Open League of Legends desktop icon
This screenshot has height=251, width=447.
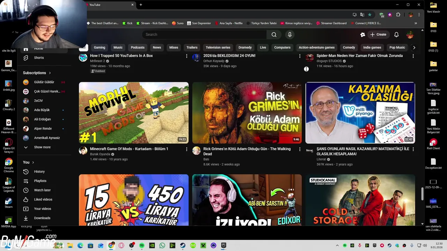tap(9, 184)
